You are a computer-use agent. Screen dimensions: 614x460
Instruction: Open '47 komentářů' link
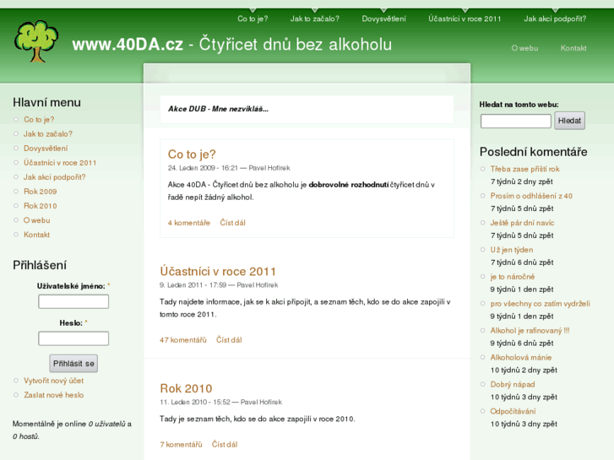click(x=183, y=340)
